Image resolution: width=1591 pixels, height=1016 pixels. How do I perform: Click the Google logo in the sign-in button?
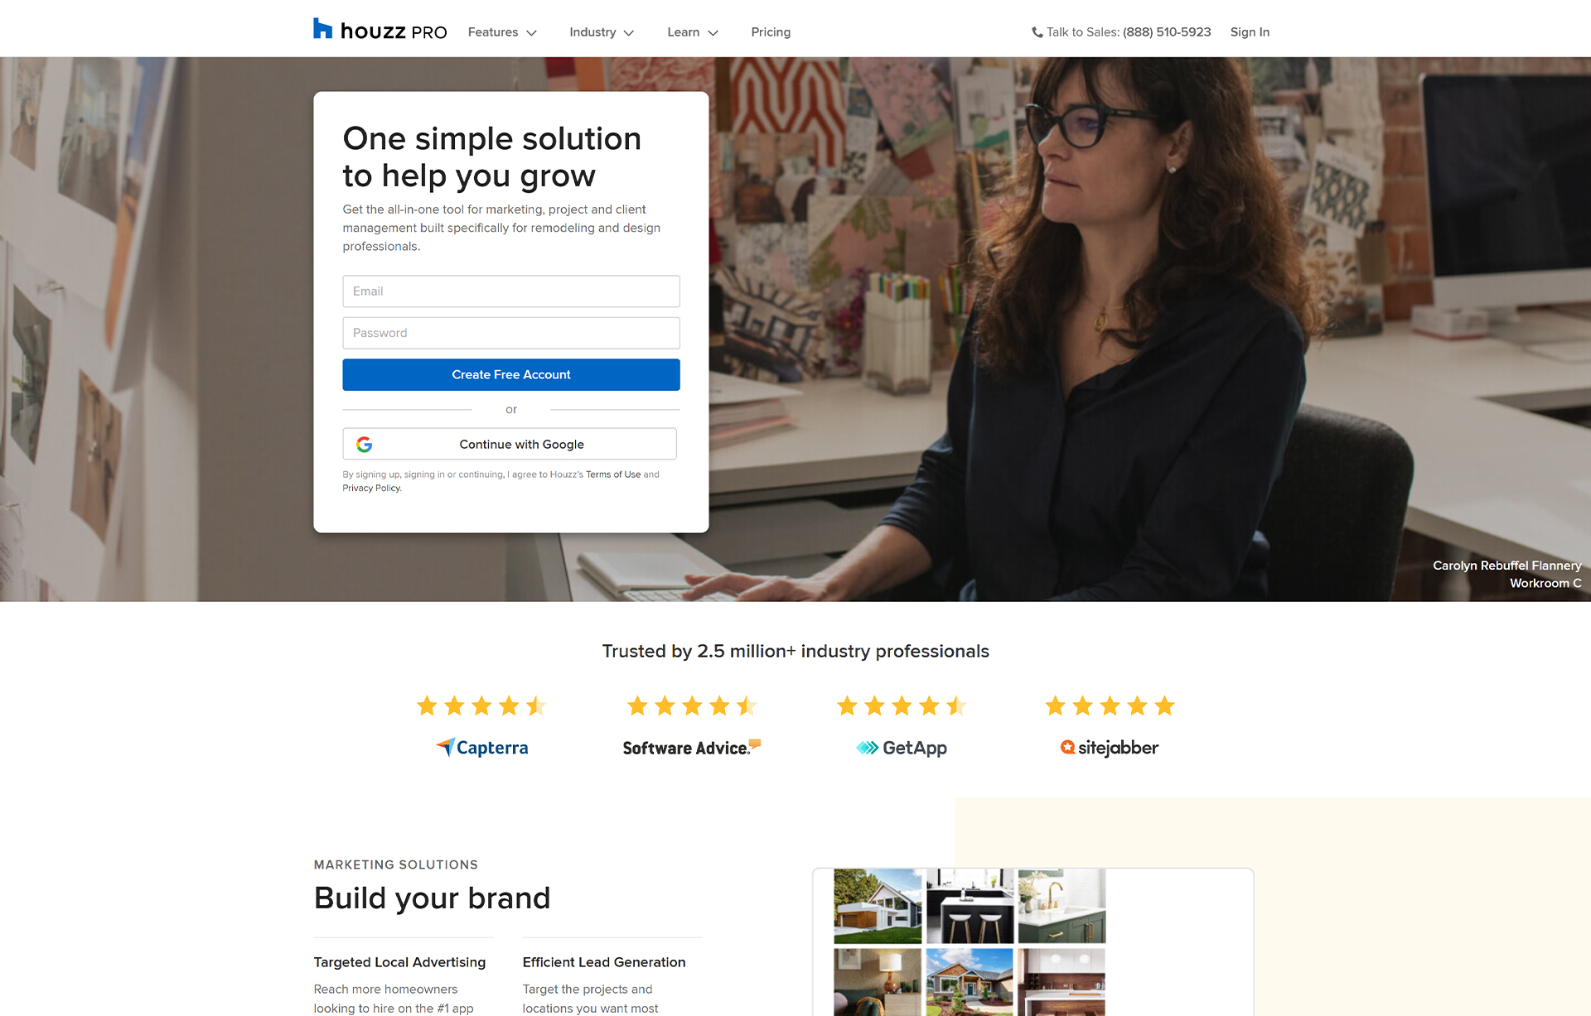click(365, 444)
